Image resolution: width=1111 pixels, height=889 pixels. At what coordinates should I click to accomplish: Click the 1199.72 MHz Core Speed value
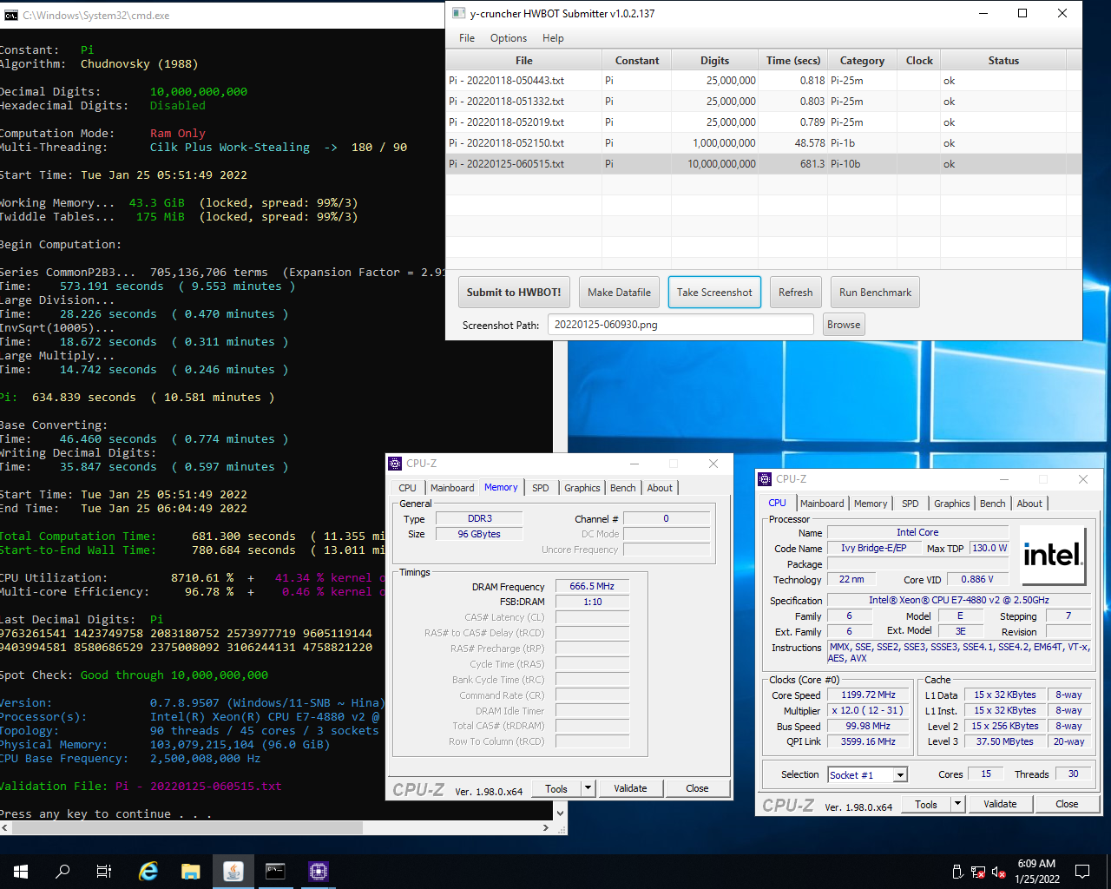coord(868,695)
